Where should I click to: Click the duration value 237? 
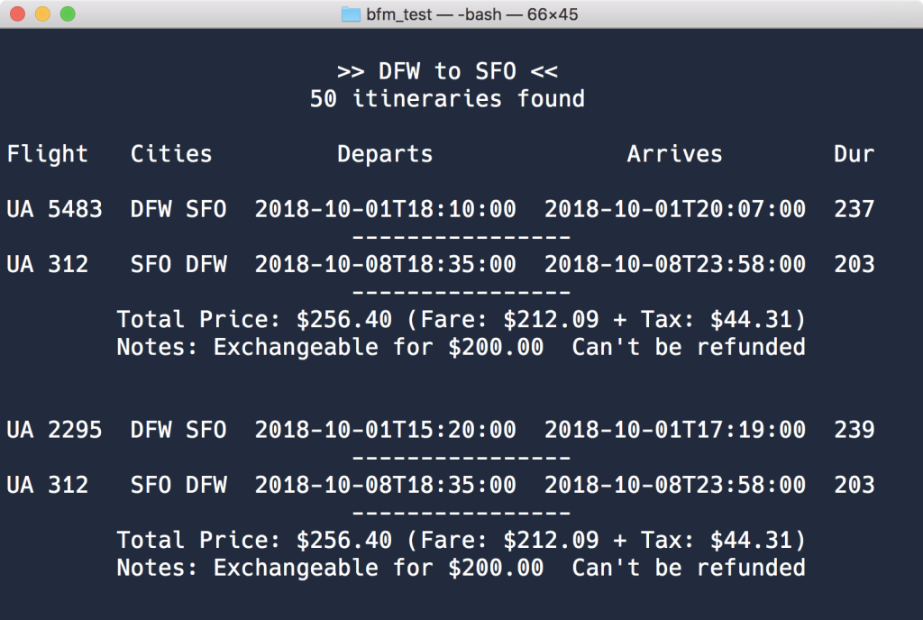(x=854, y=210)
